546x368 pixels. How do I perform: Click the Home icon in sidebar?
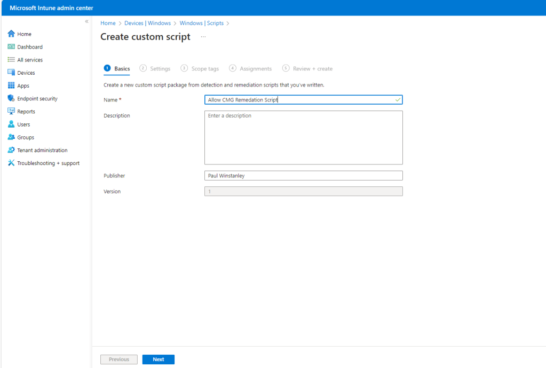pos(11,34)
